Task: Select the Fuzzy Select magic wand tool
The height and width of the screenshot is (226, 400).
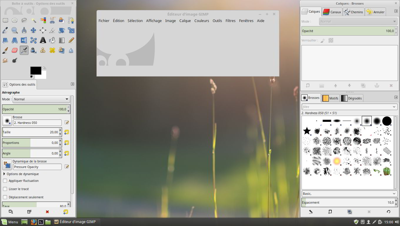Action: pyautogui.click(x=34, y=20)
